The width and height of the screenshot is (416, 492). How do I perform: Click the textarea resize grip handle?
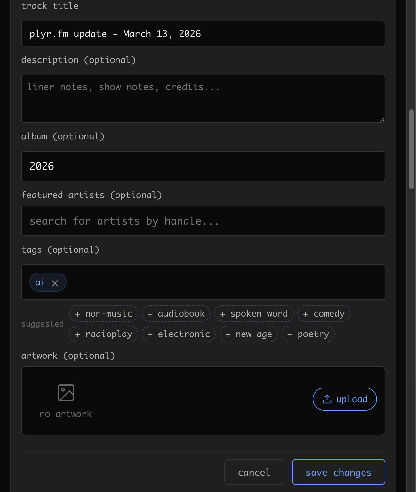click(x=382, y=120)
